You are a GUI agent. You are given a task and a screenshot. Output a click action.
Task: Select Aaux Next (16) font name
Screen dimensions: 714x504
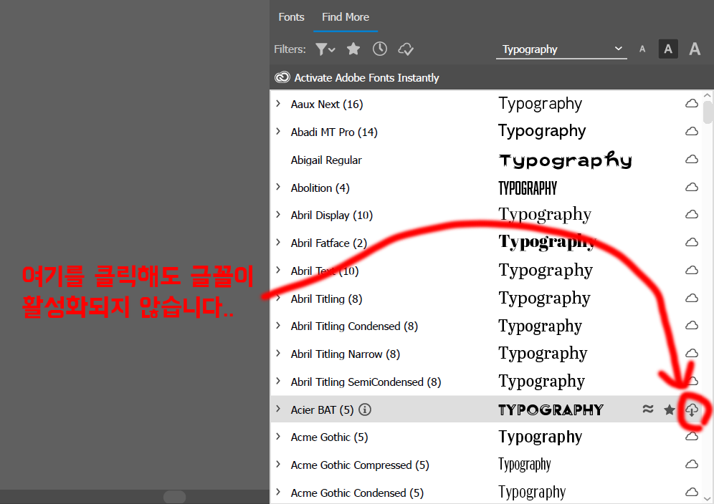point(327,105)
